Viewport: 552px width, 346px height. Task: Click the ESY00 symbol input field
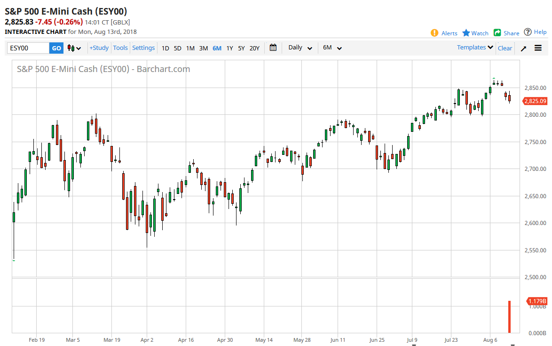click(x=28, y=48)
